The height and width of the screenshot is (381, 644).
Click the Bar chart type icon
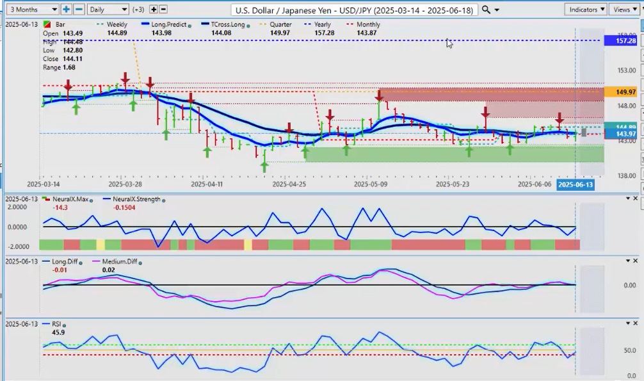tap(47, 25)
